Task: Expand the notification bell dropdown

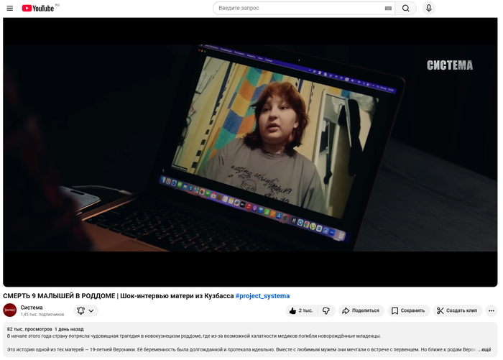Action: (x=86, y=310)
